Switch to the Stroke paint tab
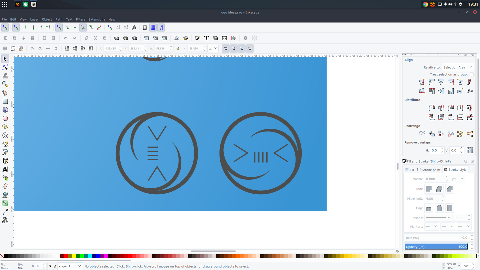The height and width of the screenshot is (270, 480). (429, 170)
